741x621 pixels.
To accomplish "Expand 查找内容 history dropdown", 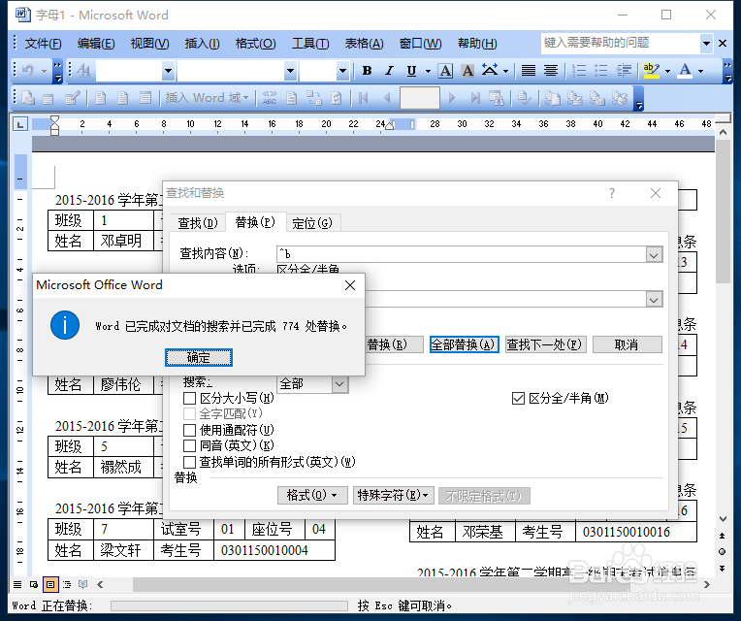I will [654, 255].
